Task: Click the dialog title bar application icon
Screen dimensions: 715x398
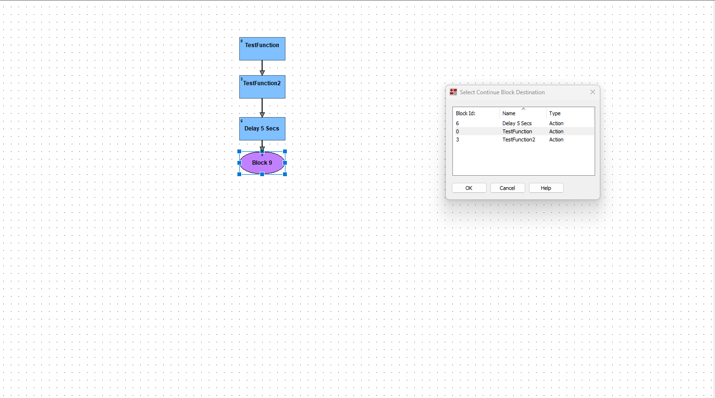Action: 453,92
